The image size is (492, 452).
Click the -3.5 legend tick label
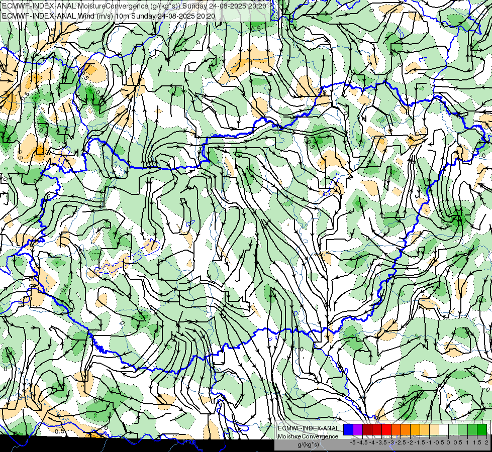point(381,442)
